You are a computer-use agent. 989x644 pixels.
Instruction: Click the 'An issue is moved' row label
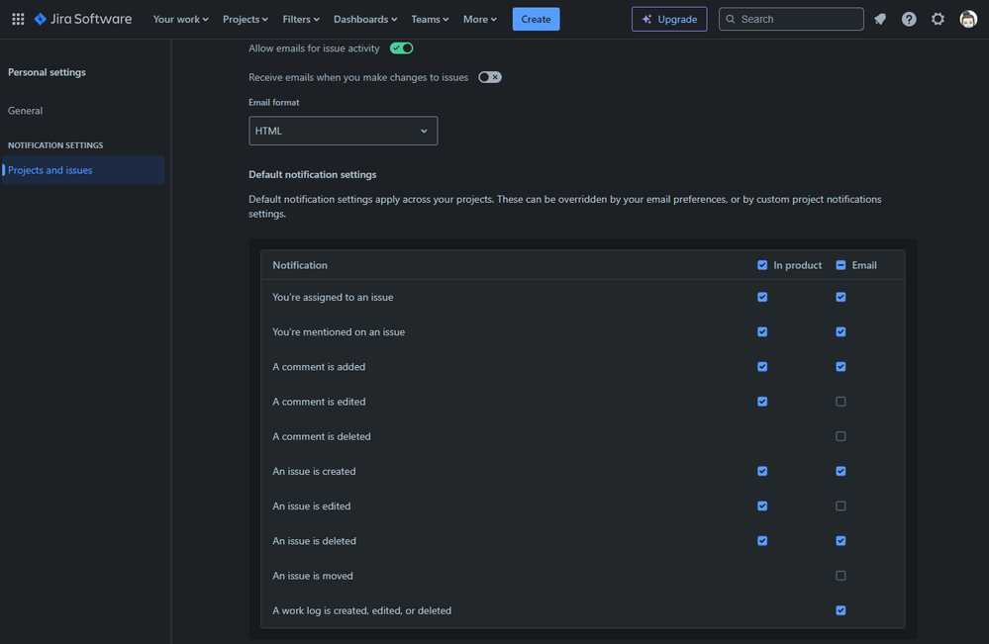point(312,576)
